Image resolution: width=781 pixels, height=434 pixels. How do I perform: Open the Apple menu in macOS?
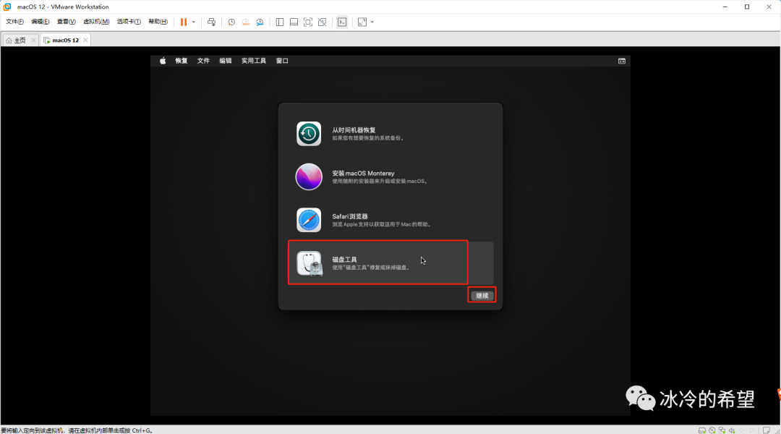163,61
